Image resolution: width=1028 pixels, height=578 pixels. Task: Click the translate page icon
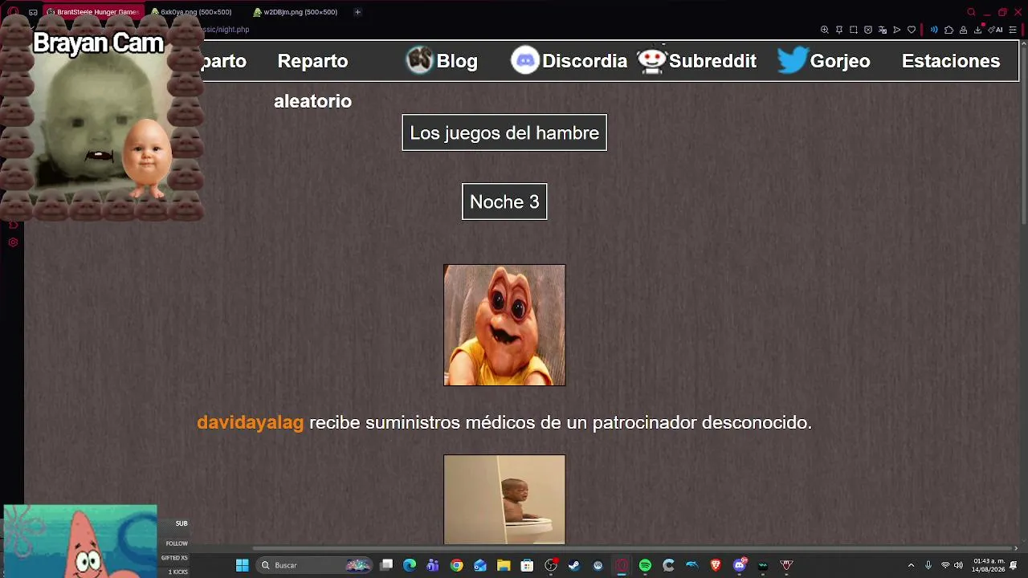click(x=883, y=30)
